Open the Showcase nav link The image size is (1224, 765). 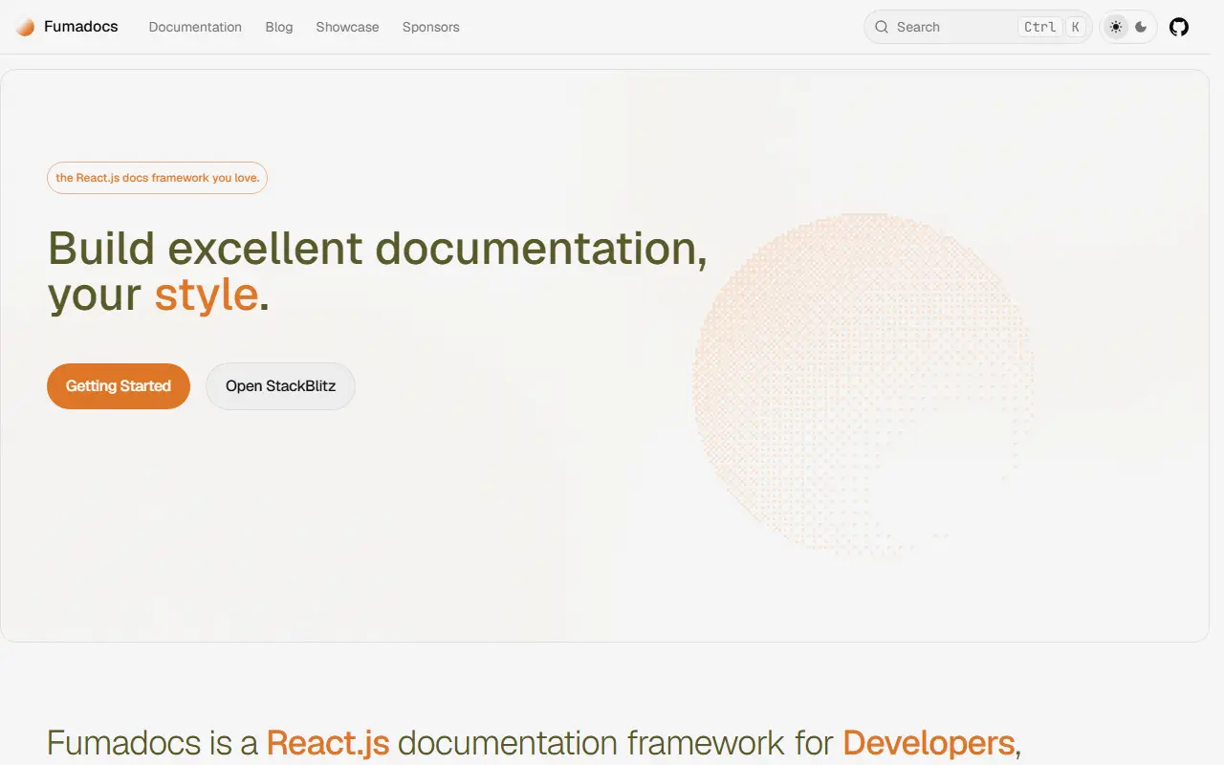point(347,27)
